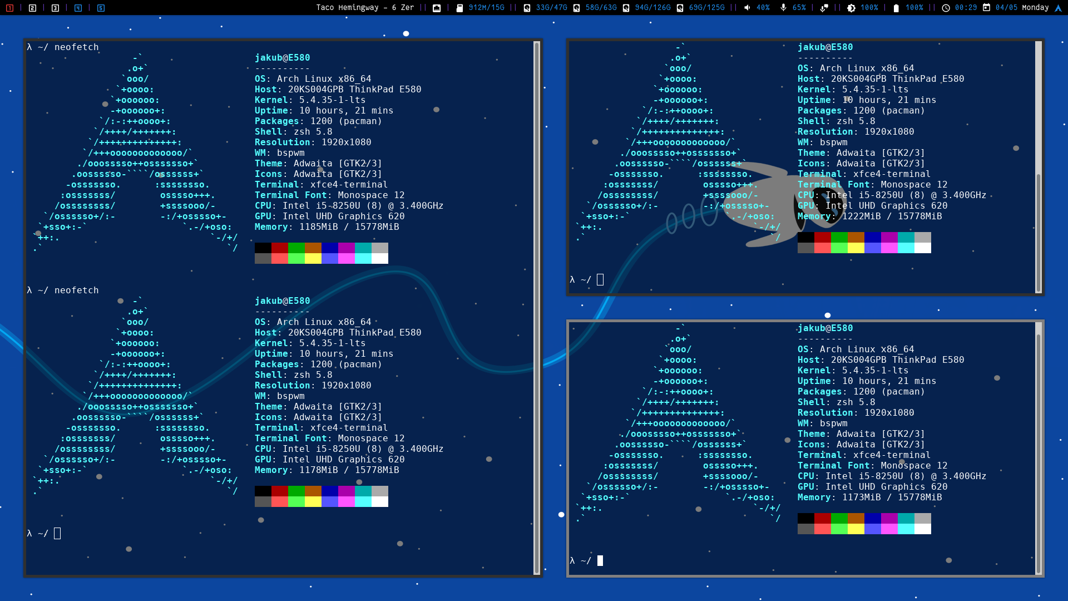The height and width of the screenshot is (601, 1068).
Task: Click the disk icon beside 33G/47G
Action: point(527,8)
